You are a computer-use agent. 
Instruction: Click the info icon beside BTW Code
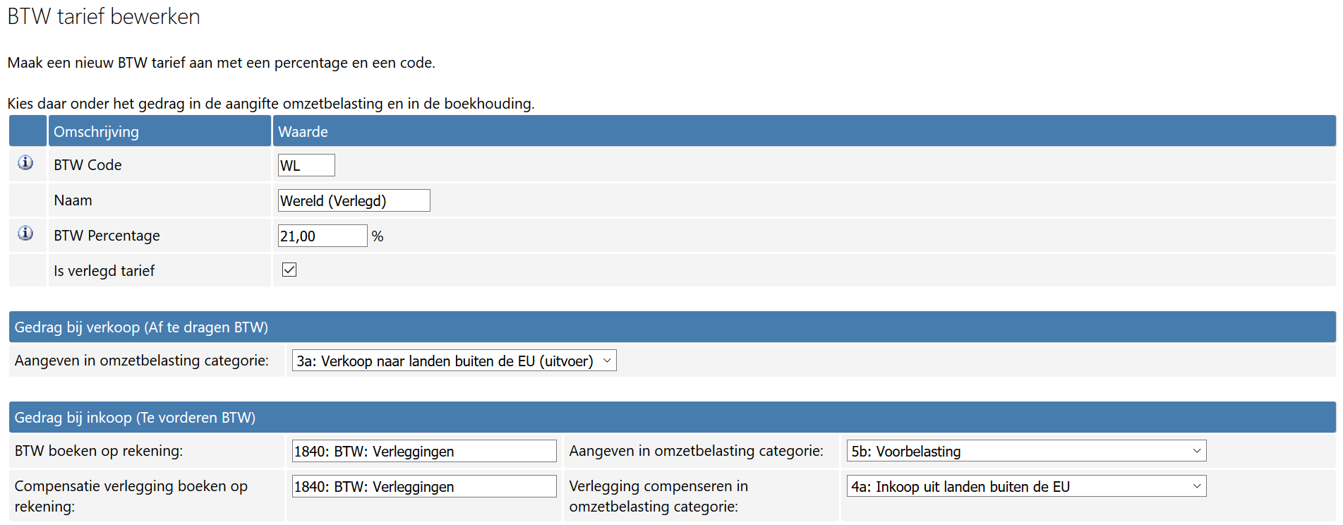pos(25,163)
